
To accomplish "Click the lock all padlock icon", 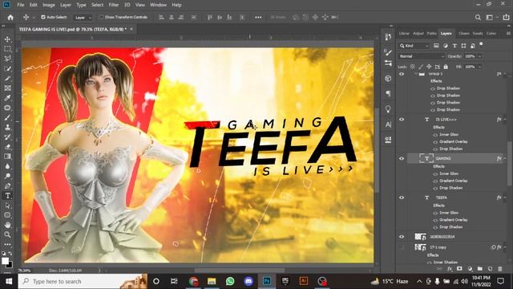I will tap(446, 67).
